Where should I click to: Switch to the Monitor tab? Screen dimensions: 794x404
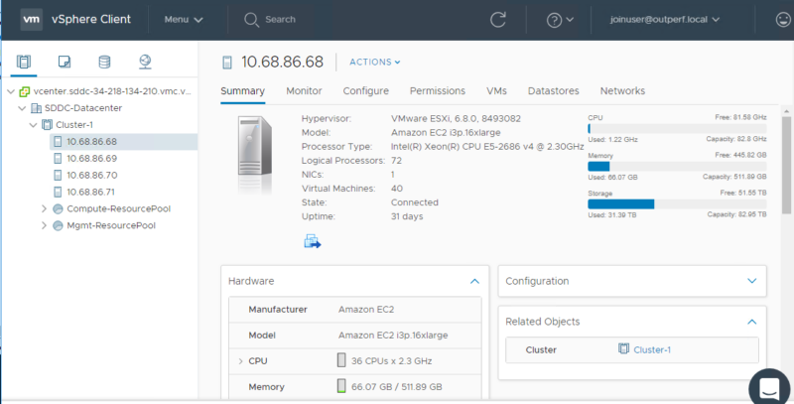tap(304, 91)
